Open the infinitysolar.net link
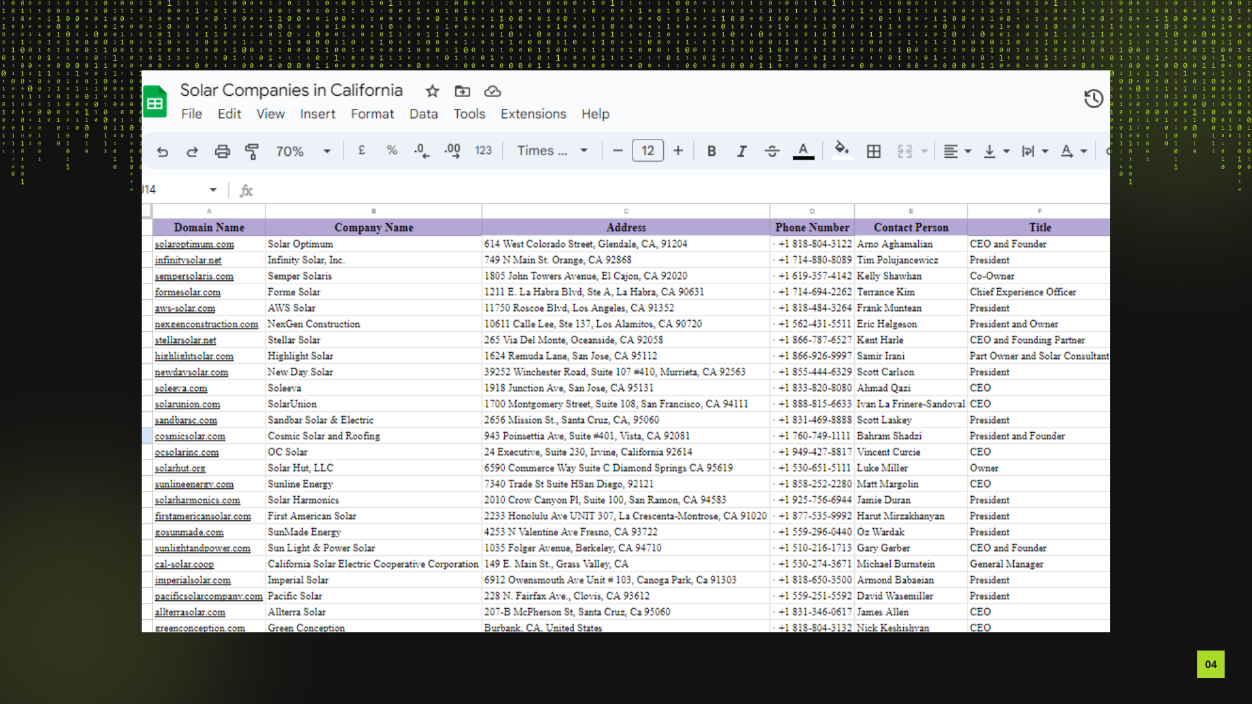This screenshot has width=1252, height=704. click(188, 260)
